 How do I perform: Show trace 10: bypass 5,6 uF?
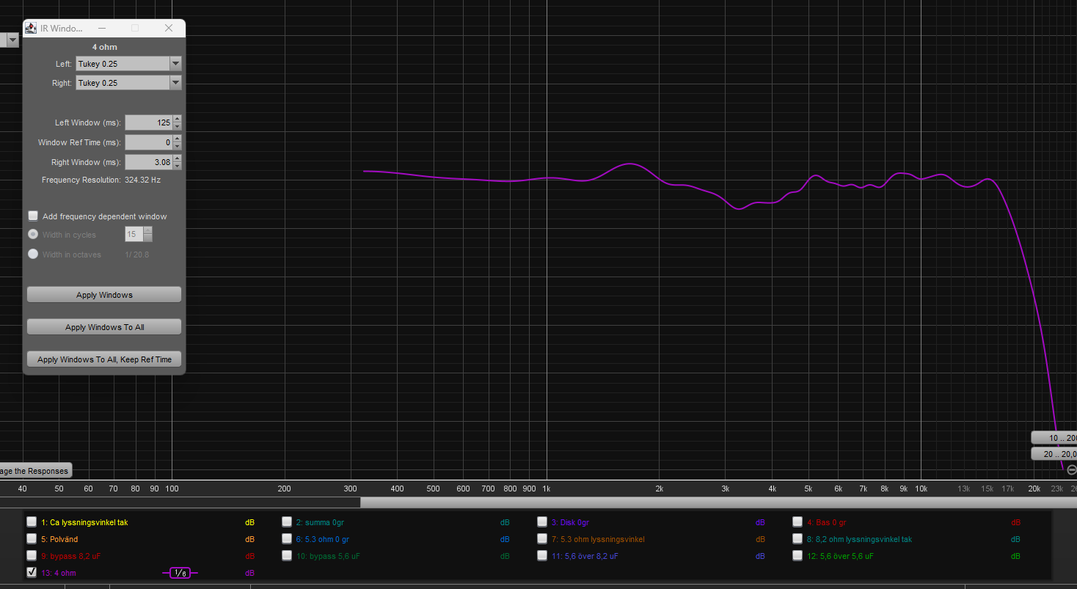pos(287,555)
